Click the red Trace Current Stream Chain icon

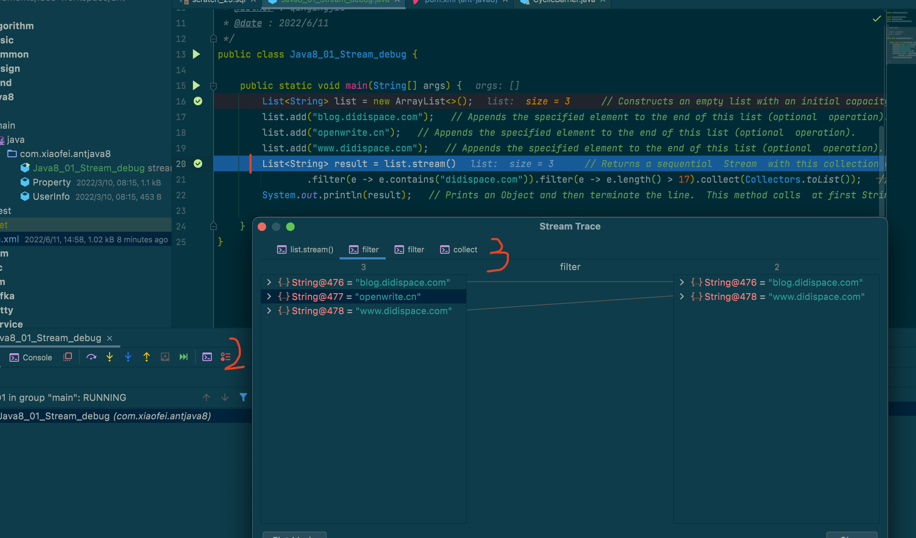click(x=225, y=357)
